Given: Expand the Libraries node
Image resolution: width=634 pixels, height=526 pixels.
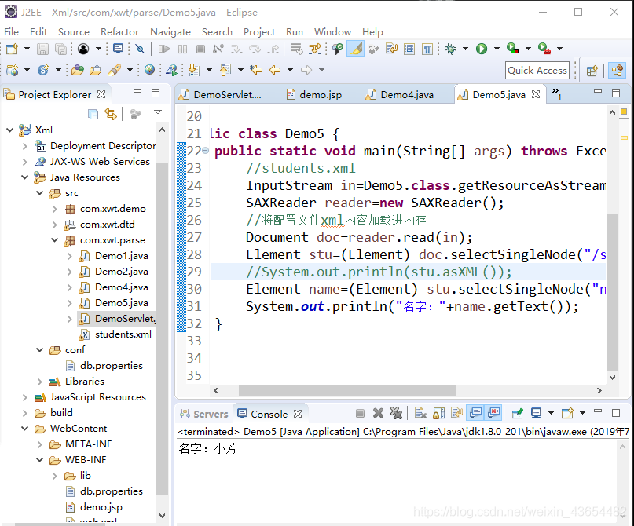Looking at the screenshot, I should click(x=39, y=382).
